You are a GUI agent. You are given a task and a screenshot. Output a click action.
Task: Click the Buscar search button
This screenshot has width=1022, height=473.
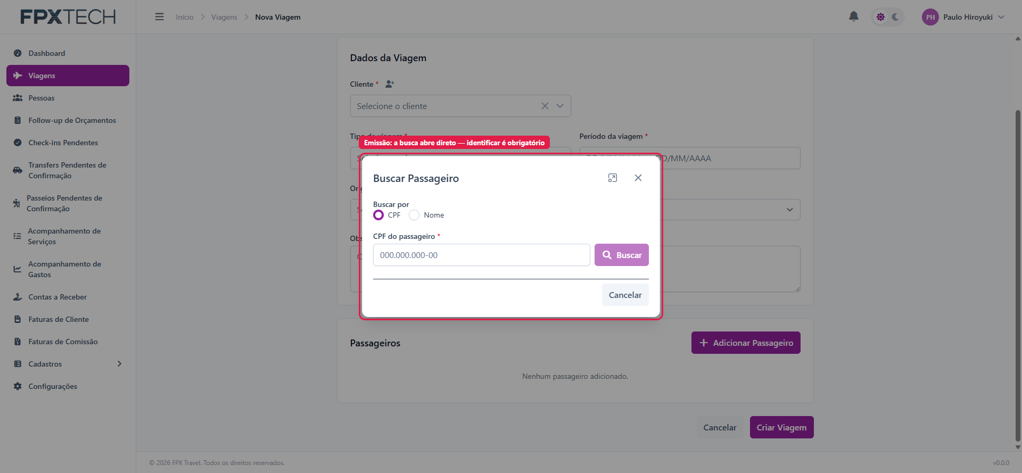622,255
